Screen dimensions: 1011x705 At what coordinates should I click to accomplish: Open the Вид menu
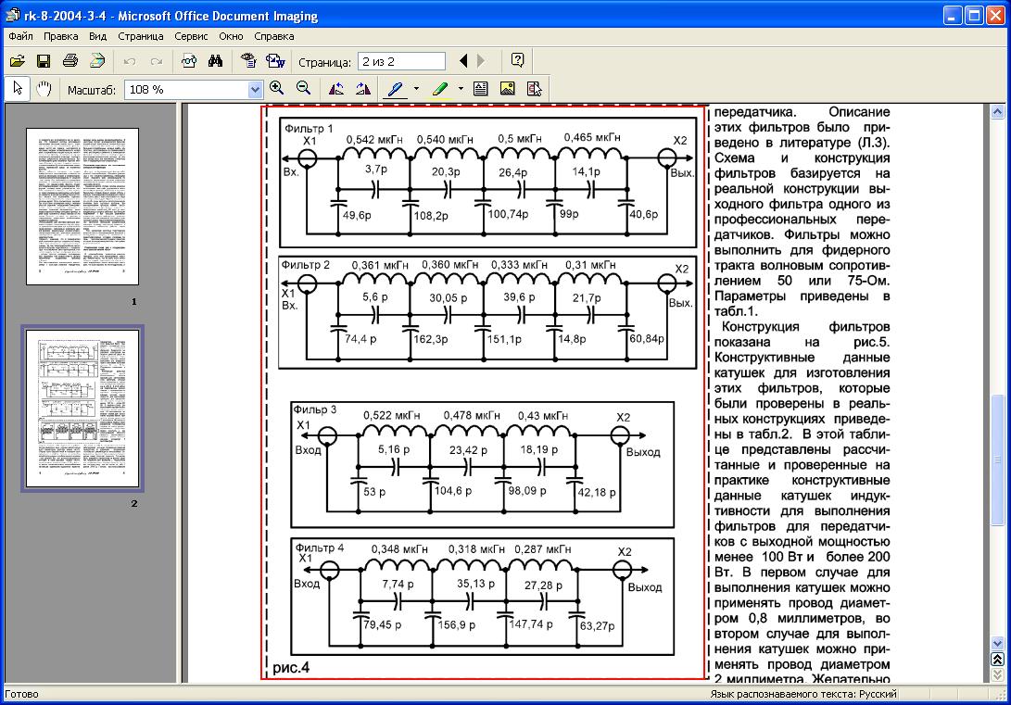pos(97,36)
